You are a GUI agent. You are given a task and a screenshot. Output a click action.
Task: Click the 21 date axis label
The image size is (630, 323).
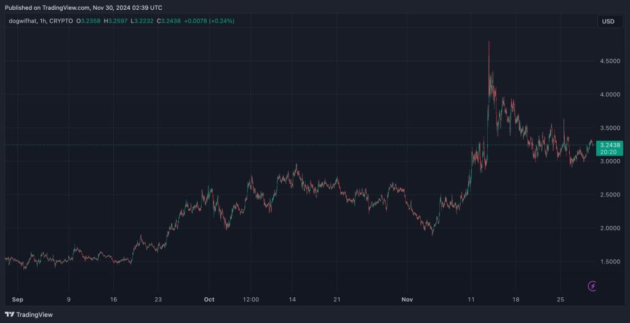coord(337,299)
